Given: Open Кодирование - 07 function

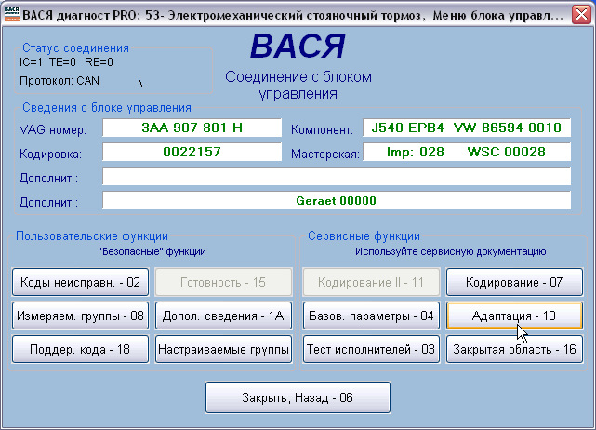Looking at the screenshot, I should [514, 282].
